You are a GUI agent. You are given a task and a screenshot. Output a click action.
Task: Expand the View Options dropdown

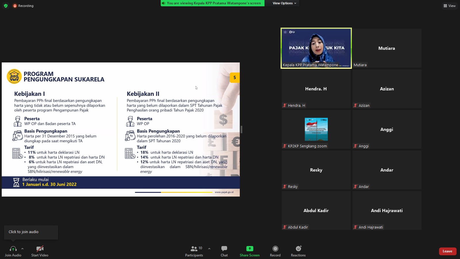[x=284, y=3]
